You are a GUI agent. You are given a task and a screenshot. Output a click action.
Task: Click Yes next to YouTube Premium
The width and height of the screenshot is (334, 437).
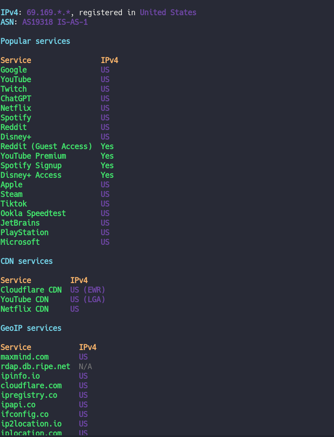[x=107, y=156]
